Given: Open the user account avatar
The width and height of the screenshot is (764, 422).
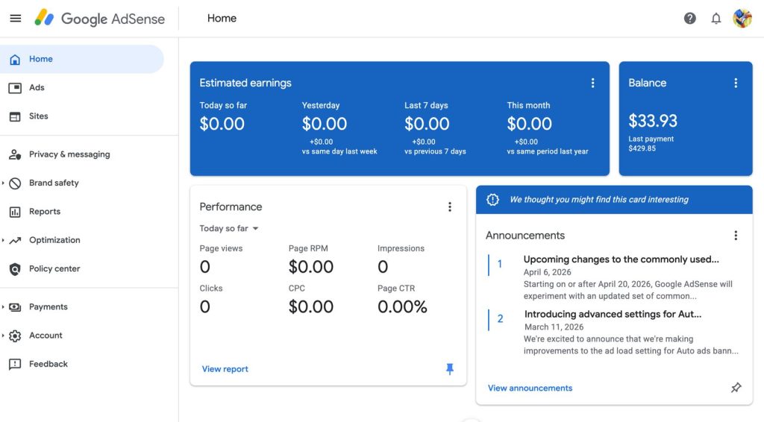Looking at the screenshot, I should (742, 19).
